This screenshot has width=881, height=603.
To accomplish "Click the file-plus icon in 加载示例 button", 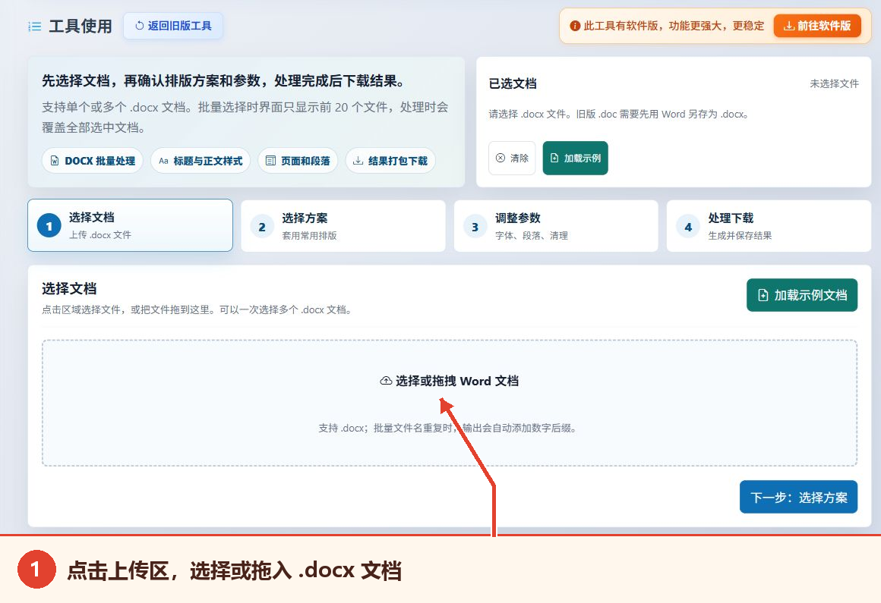I will pyautogui.click(x=554, y=159).
